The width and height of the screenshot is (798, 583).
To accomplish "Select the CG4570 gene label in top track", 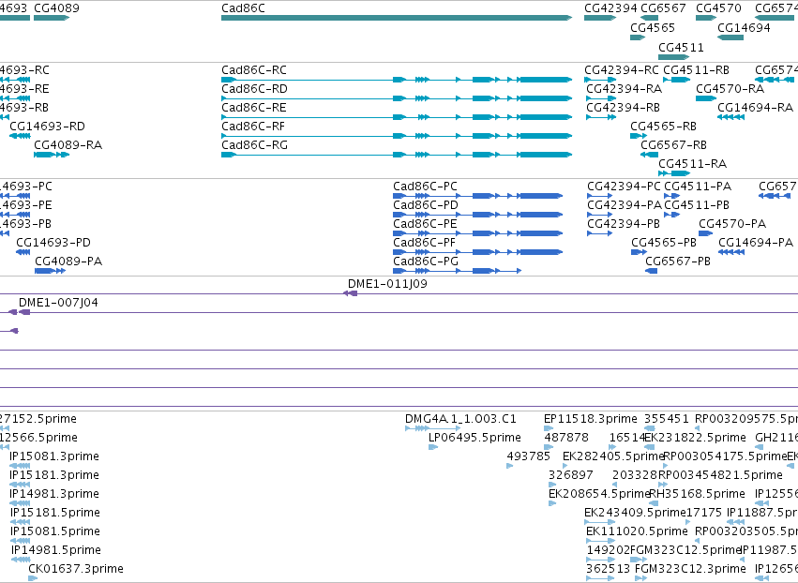I will 718,8.
